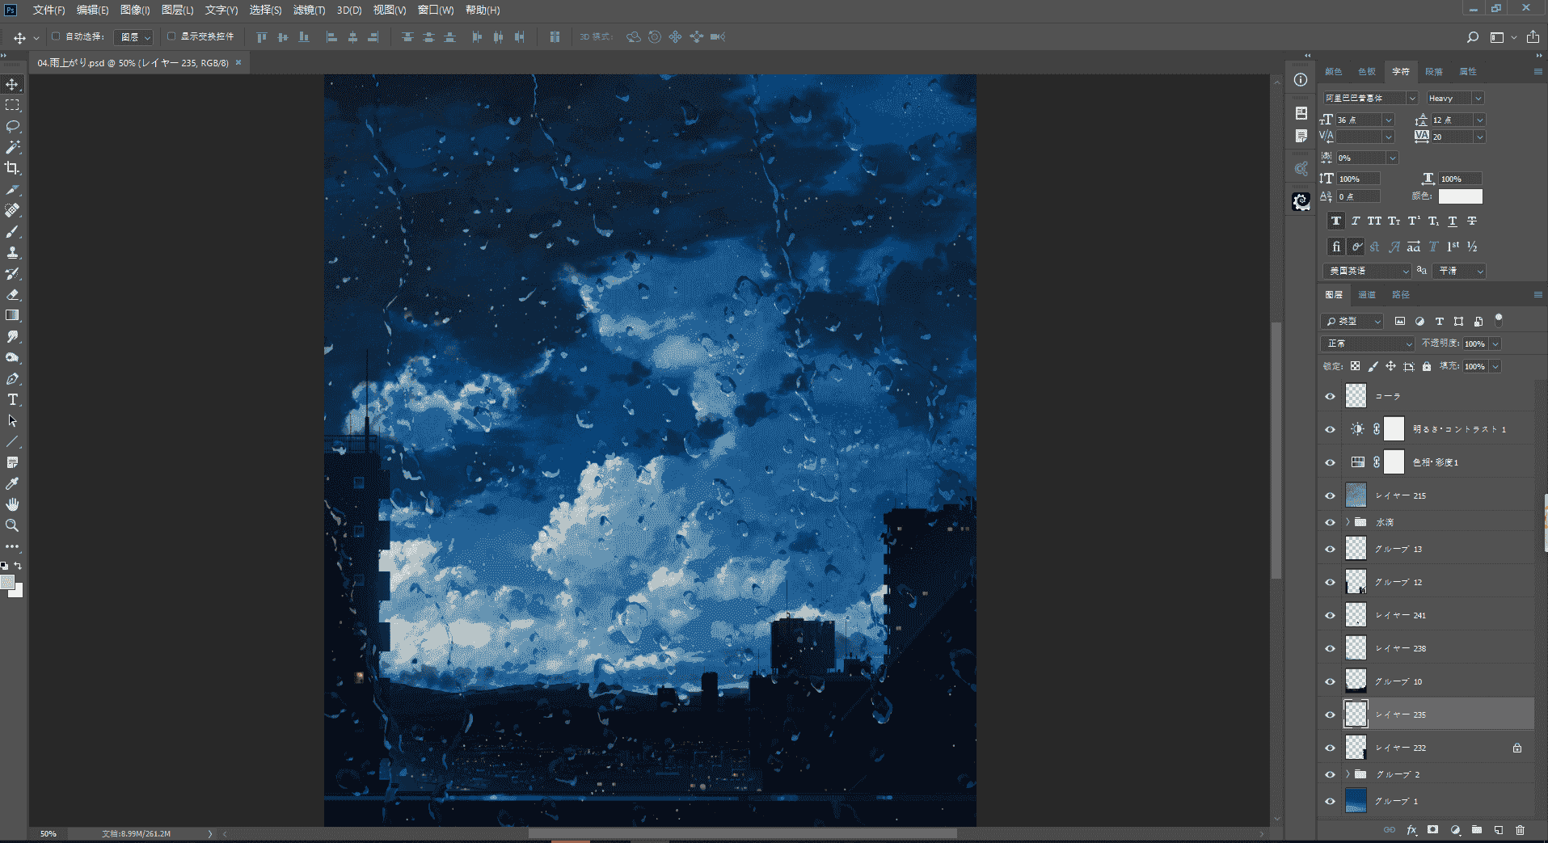This screenshot has height=843, width=1548.
Task: Add layer style via fx icon
Action: [x=1411, y=830]
